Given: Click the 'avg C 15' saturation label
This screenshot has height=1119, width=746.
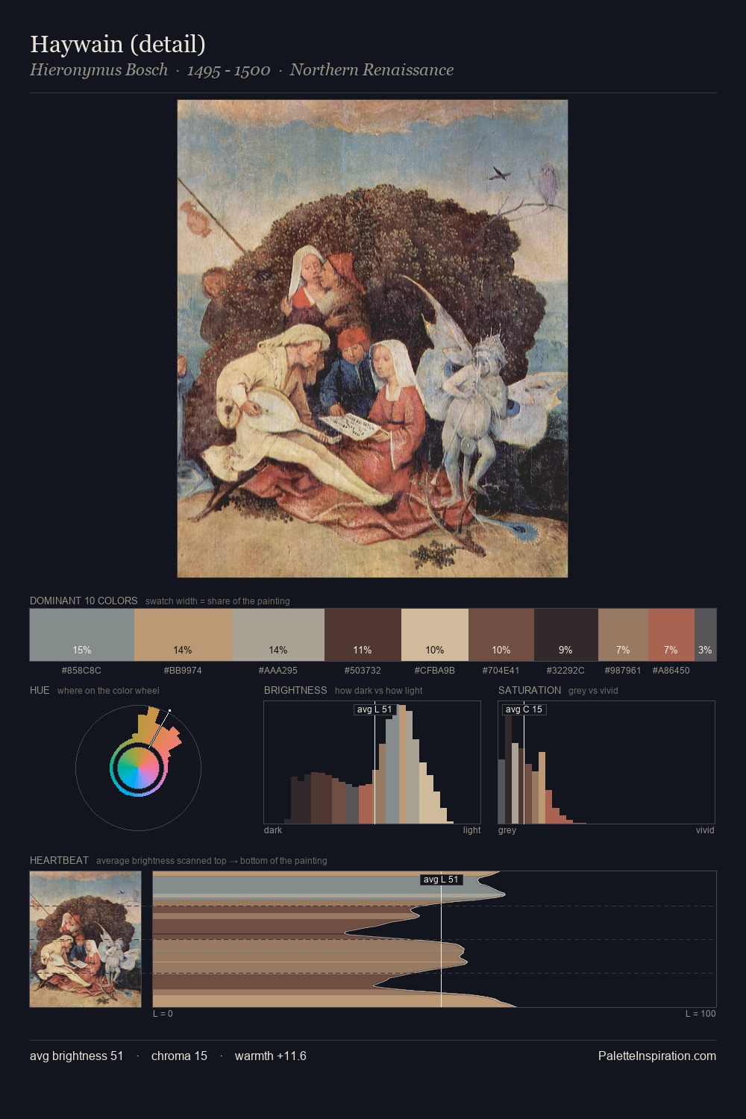Looking at the screenshot, I should (x=524, y=709).
